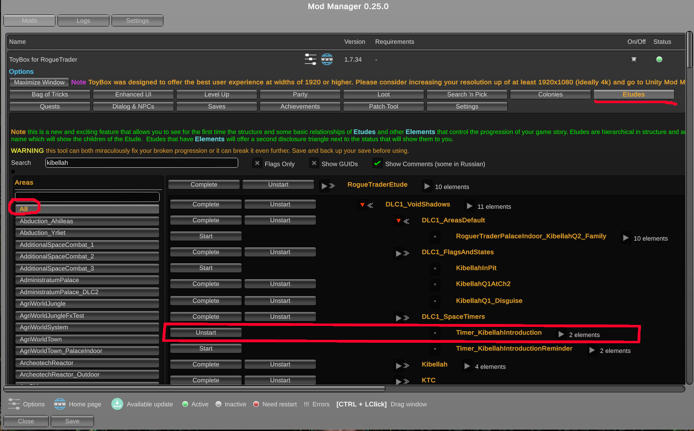
Task: Click Active green status legend dot
Action: click(x=185, y=404)
